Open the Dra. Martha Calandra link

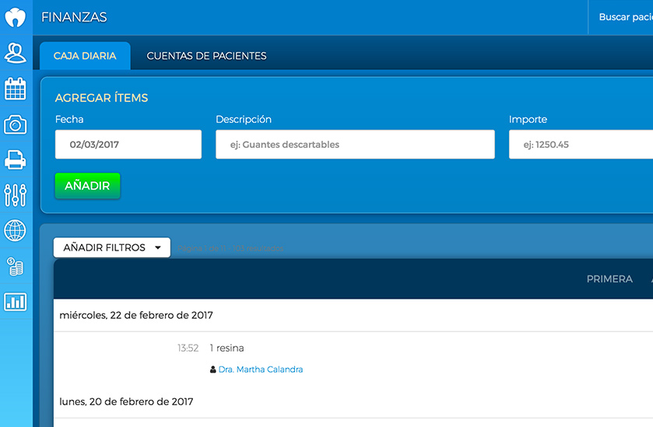coord(261,370)
